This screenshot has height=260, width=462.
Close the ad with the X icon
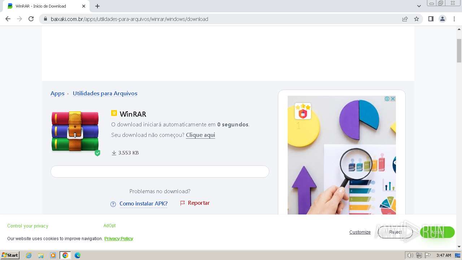393,99
